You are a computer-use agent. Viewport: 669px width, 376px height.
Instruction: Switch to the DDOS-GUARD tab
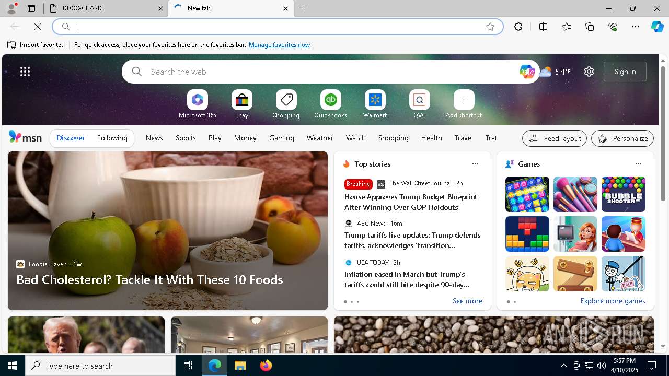[105, 8]
